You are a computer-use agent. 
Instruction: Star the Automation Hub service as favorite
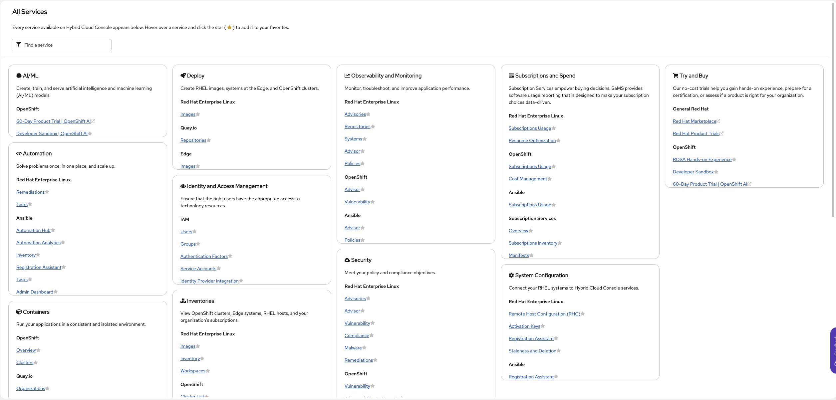(53, 230)
